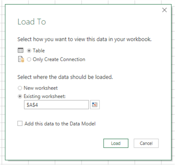Image resolution: width=175 pixels, height=165 pixels.
Task: Click the 'Select where the data should be loaded' text
Action: pos(65,77)
